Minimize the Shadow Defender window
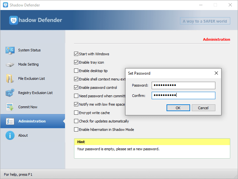Viewport: 238px width, 179px height. [x=201, y=5]
